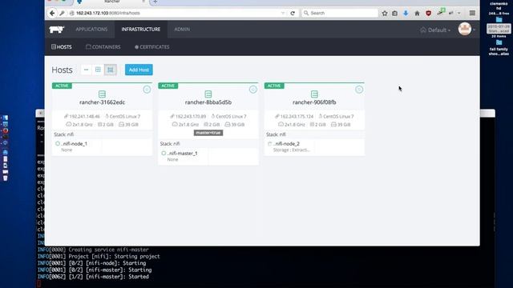
Task: Click the browser Search field
Action: [x=340, y=13]
